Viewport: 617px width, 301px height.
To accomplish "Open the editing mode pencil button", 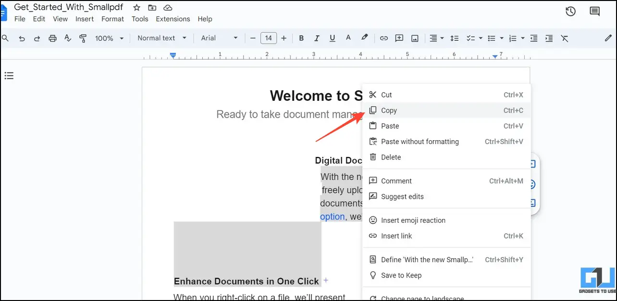I will point(608,38).
